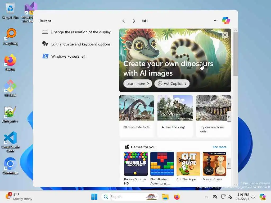This screenshot has width=271, height=203.
Task: Select Firefox desktop shortcut
Action: [10, 62]
